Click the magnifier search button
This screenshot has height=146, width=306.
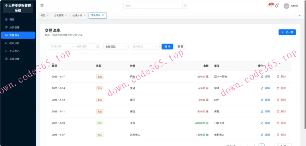coord(185,6)
